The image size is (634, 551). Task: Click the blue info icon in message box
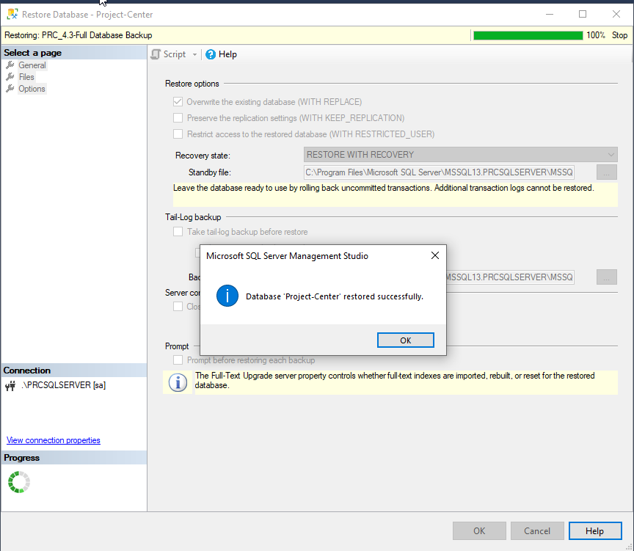(x=227, y=296)
